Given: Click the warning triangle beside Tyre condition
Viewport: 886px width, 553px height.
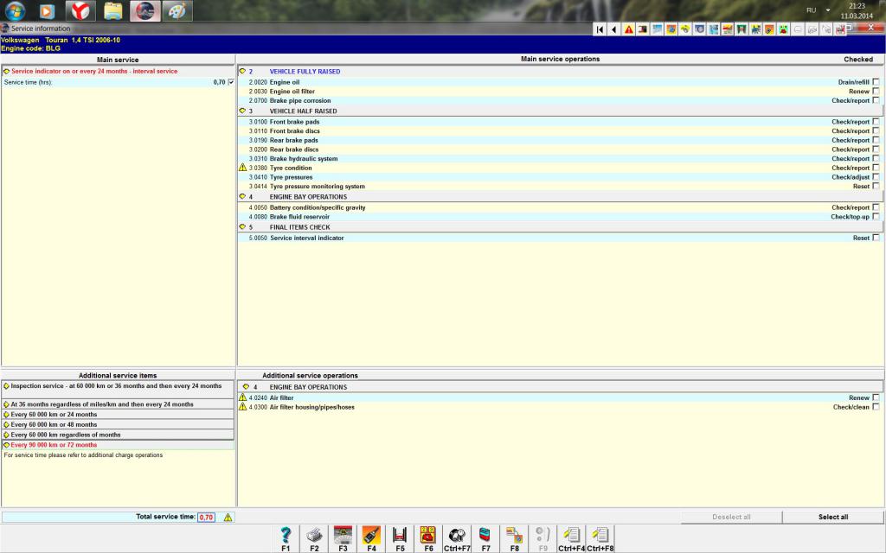Looking at the screenshot, I should pos(243,168).
